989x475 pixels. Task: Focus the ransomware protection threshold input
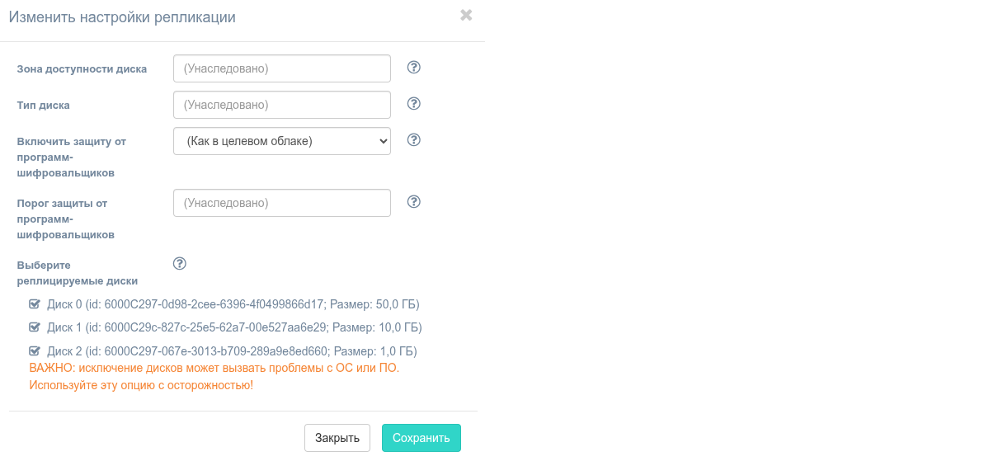(x=281, y=203)
